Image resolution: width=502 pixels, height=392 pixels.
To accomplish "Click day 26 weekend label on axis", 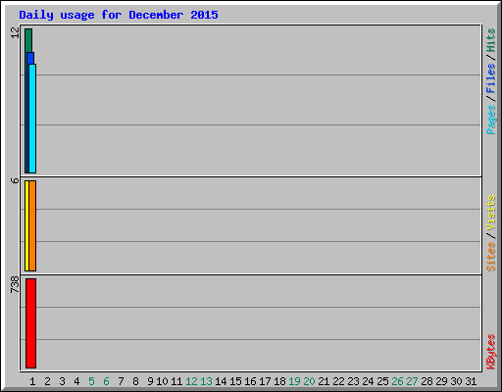I will (397, 381).
